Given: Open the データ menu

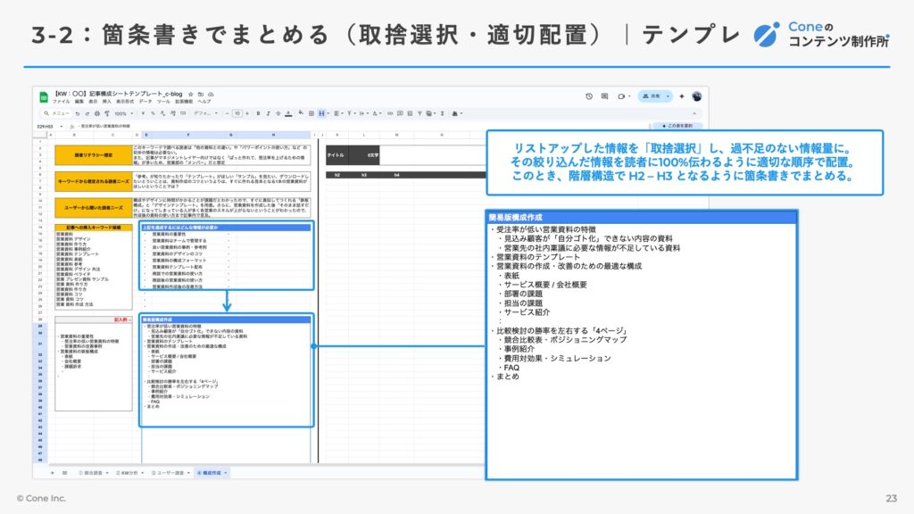Looking at the screenshot, I should (145, 102).
